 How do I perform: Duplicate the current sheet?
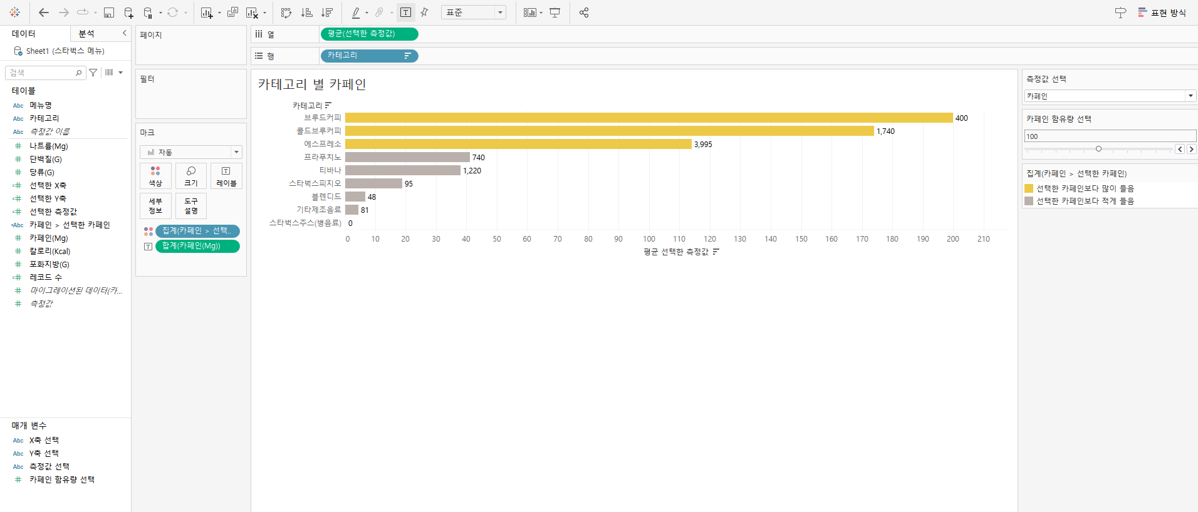tap(232, 13)
